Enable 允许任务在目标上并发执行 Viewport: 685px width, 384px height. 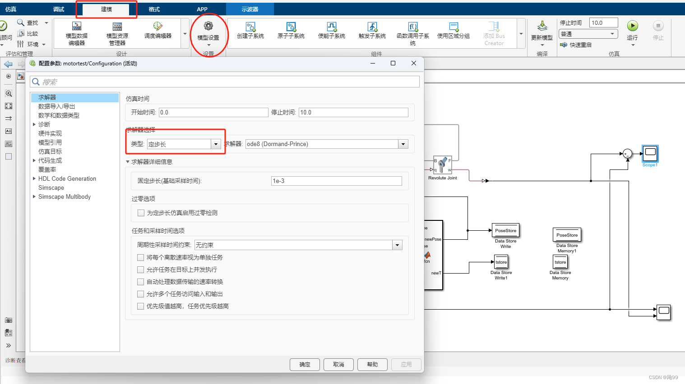coord(141,269)
